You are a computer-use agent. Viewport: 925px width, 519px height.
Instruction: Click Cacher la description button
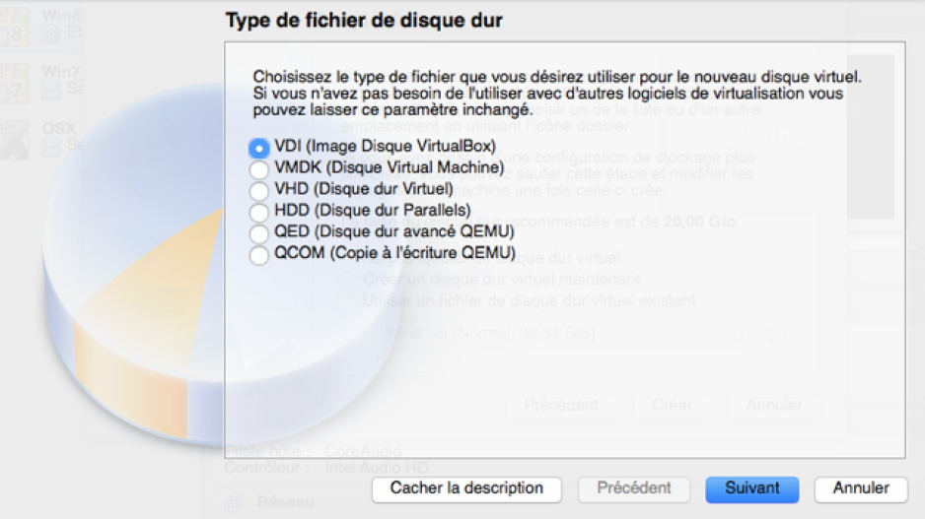pyautogui.click(x=466, y=488)
